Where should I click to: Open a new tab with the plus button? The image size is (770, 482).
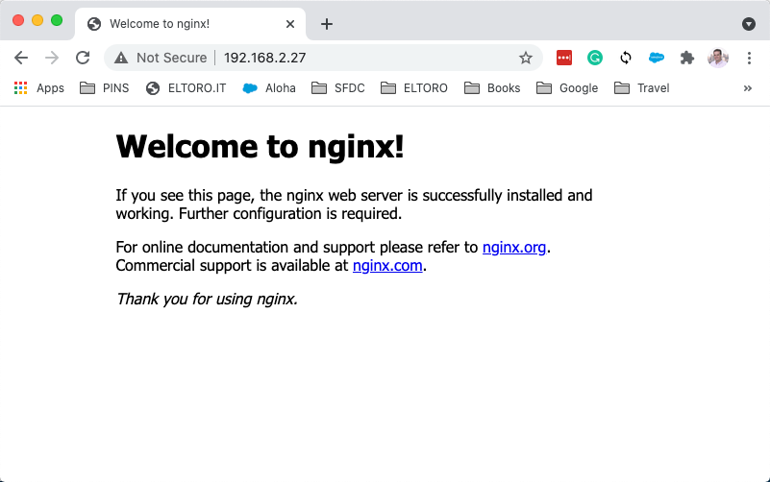pos(327,24)
